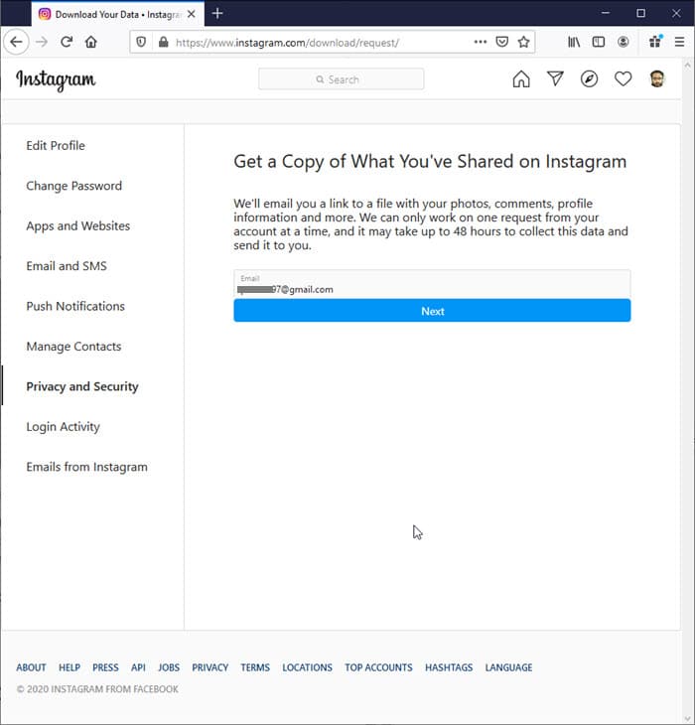This screenshot has height=725, width=695.
Task: Click the HASHTAGS footer link
Action: (x=449, y=667)
